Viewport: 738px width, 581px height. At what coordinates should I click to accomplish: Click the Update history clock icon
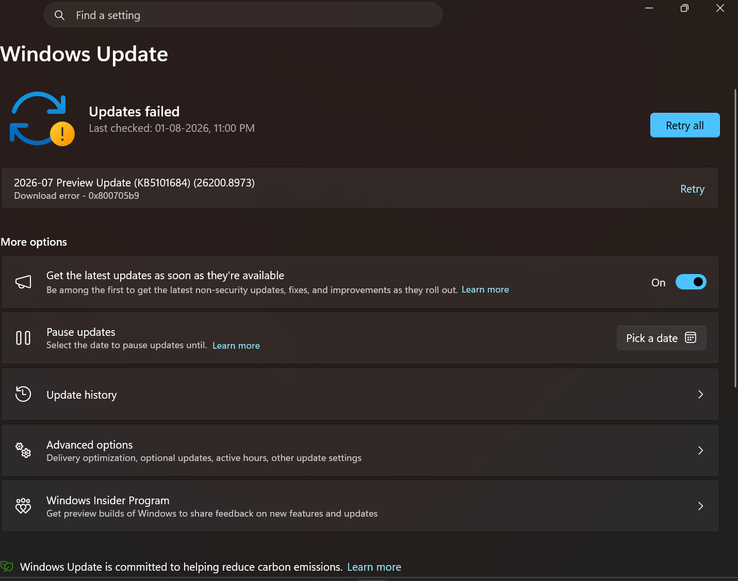23,394
